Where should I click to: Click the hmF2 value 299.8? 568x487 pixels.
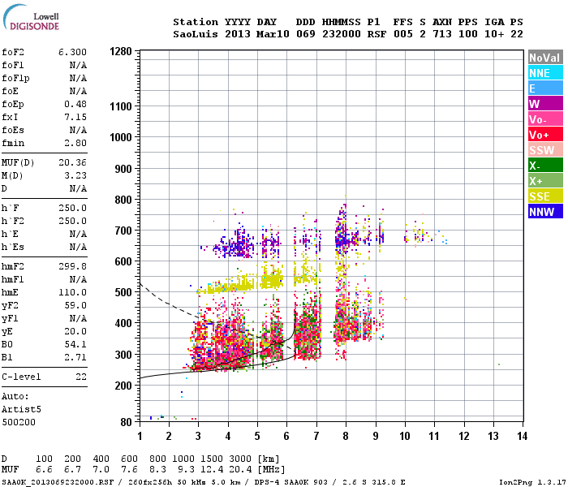pos(72,266)
